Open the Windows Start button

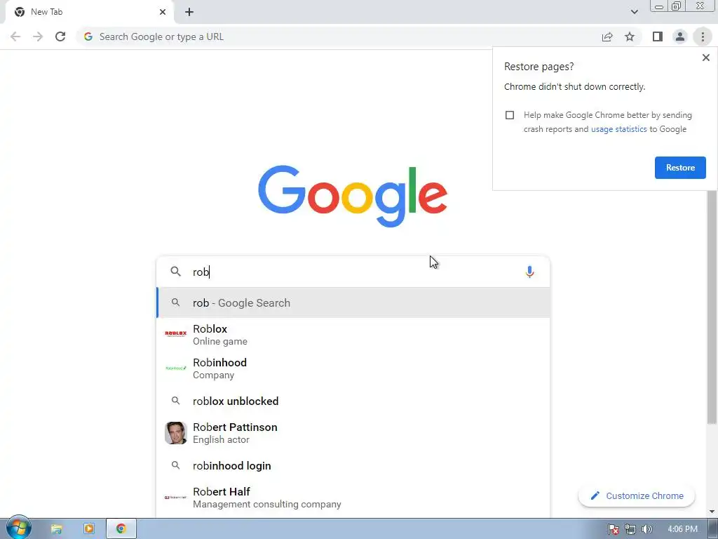pos(19,528)
